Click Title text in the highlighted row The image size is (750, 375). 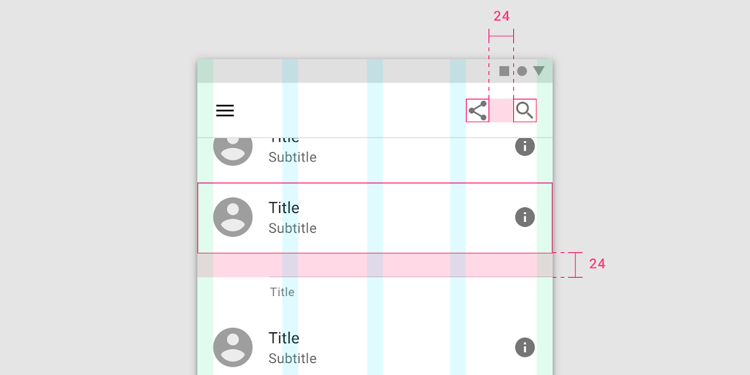pyautogui.click(x=283, y=207)
